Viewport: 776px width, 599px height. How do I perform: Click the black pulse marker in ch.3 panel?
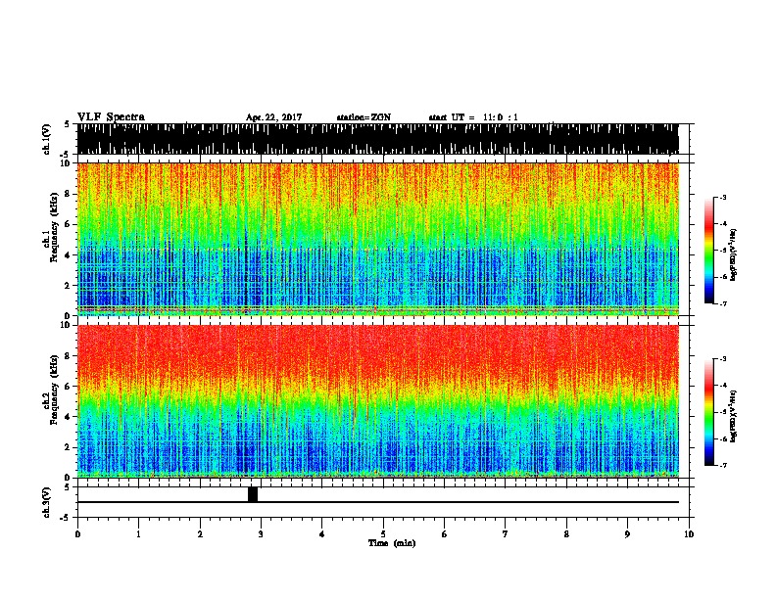point(253,494)
